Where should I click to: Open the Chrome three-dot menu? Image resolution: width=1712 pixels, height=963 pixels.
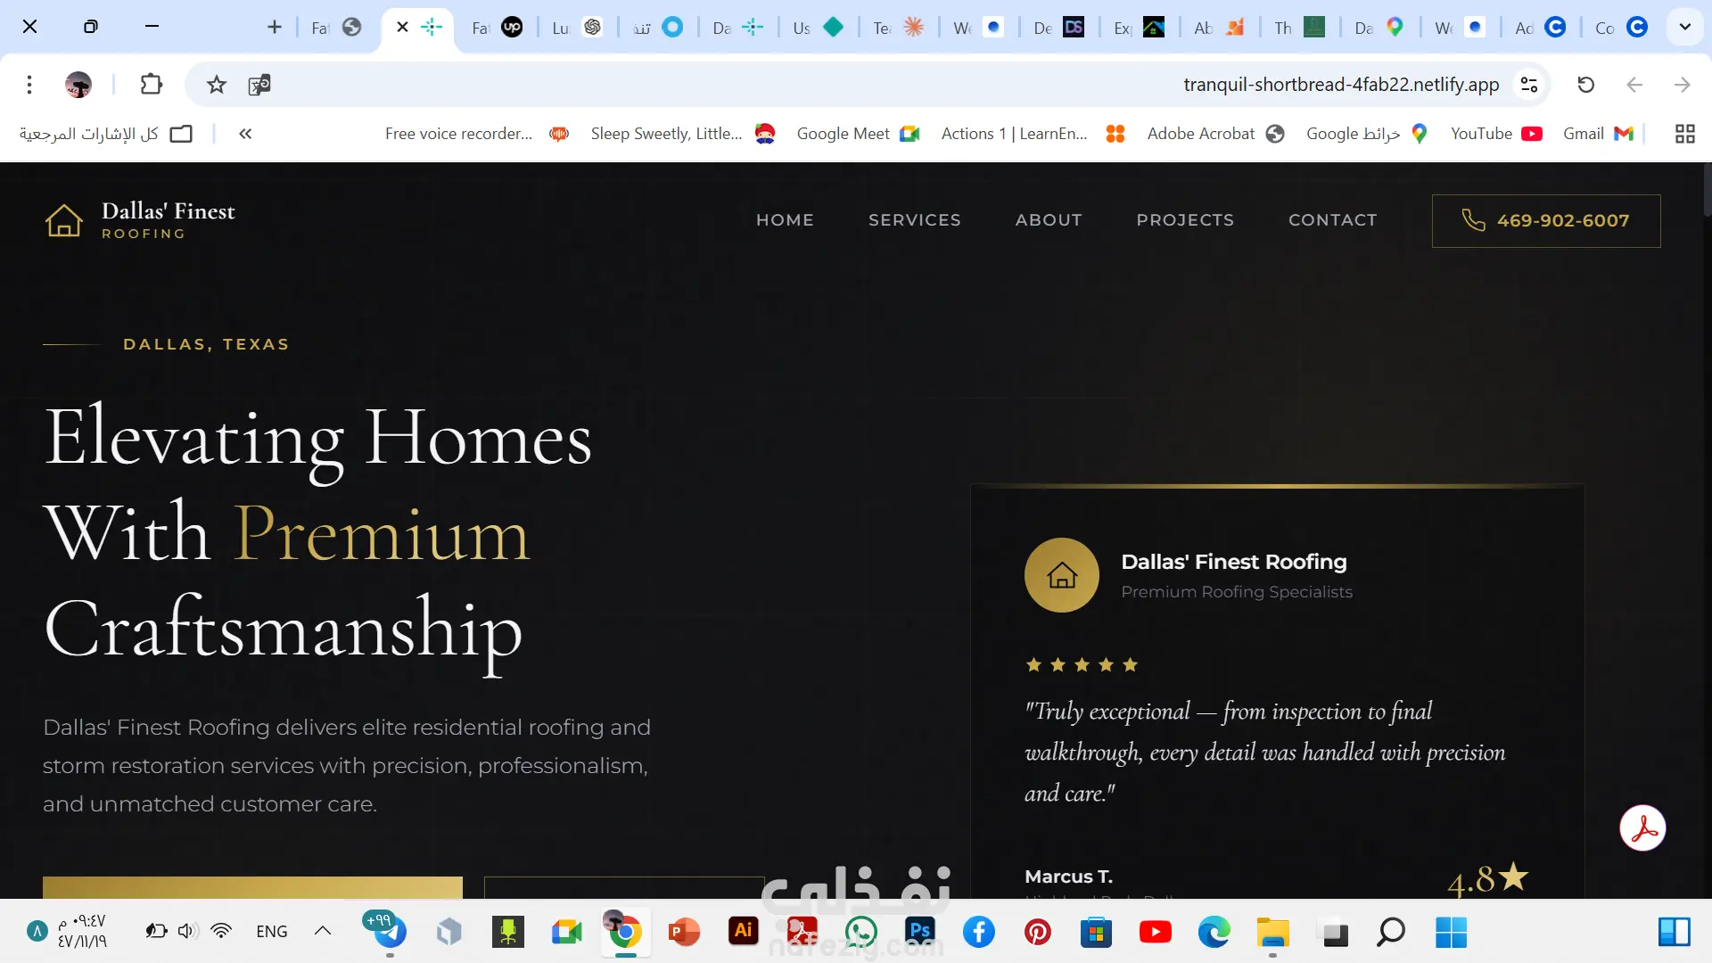click(29, 85)
